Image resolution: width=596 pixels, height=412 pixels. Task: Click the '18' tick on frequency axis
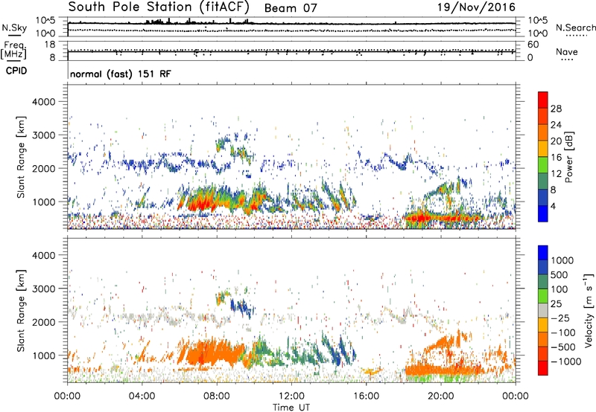(50, 45)
